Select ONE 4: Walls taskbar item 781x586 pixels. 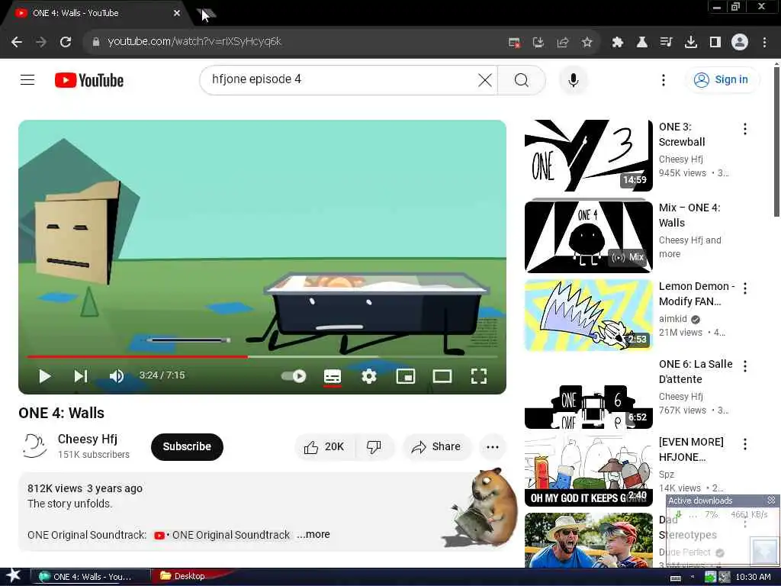click(90, 577)
